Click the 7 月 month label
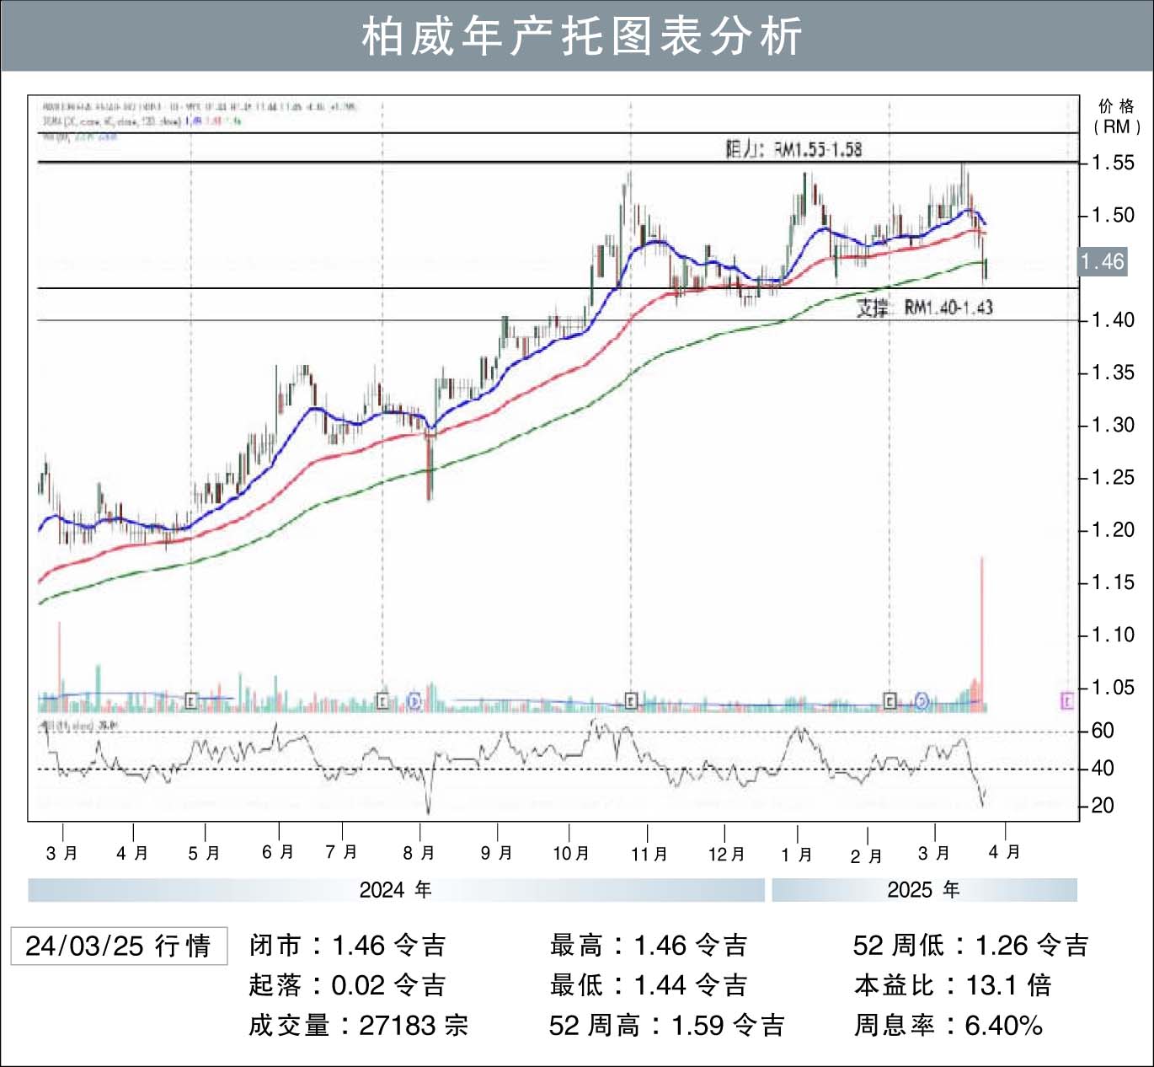The image size is (1154, 1067). coord(342,852)
